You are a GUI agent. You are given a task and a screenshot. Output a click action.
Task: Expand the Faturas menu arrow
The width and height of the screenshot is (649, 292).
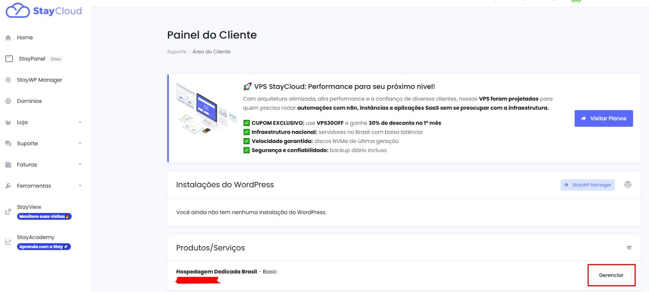tap(80, 165)
